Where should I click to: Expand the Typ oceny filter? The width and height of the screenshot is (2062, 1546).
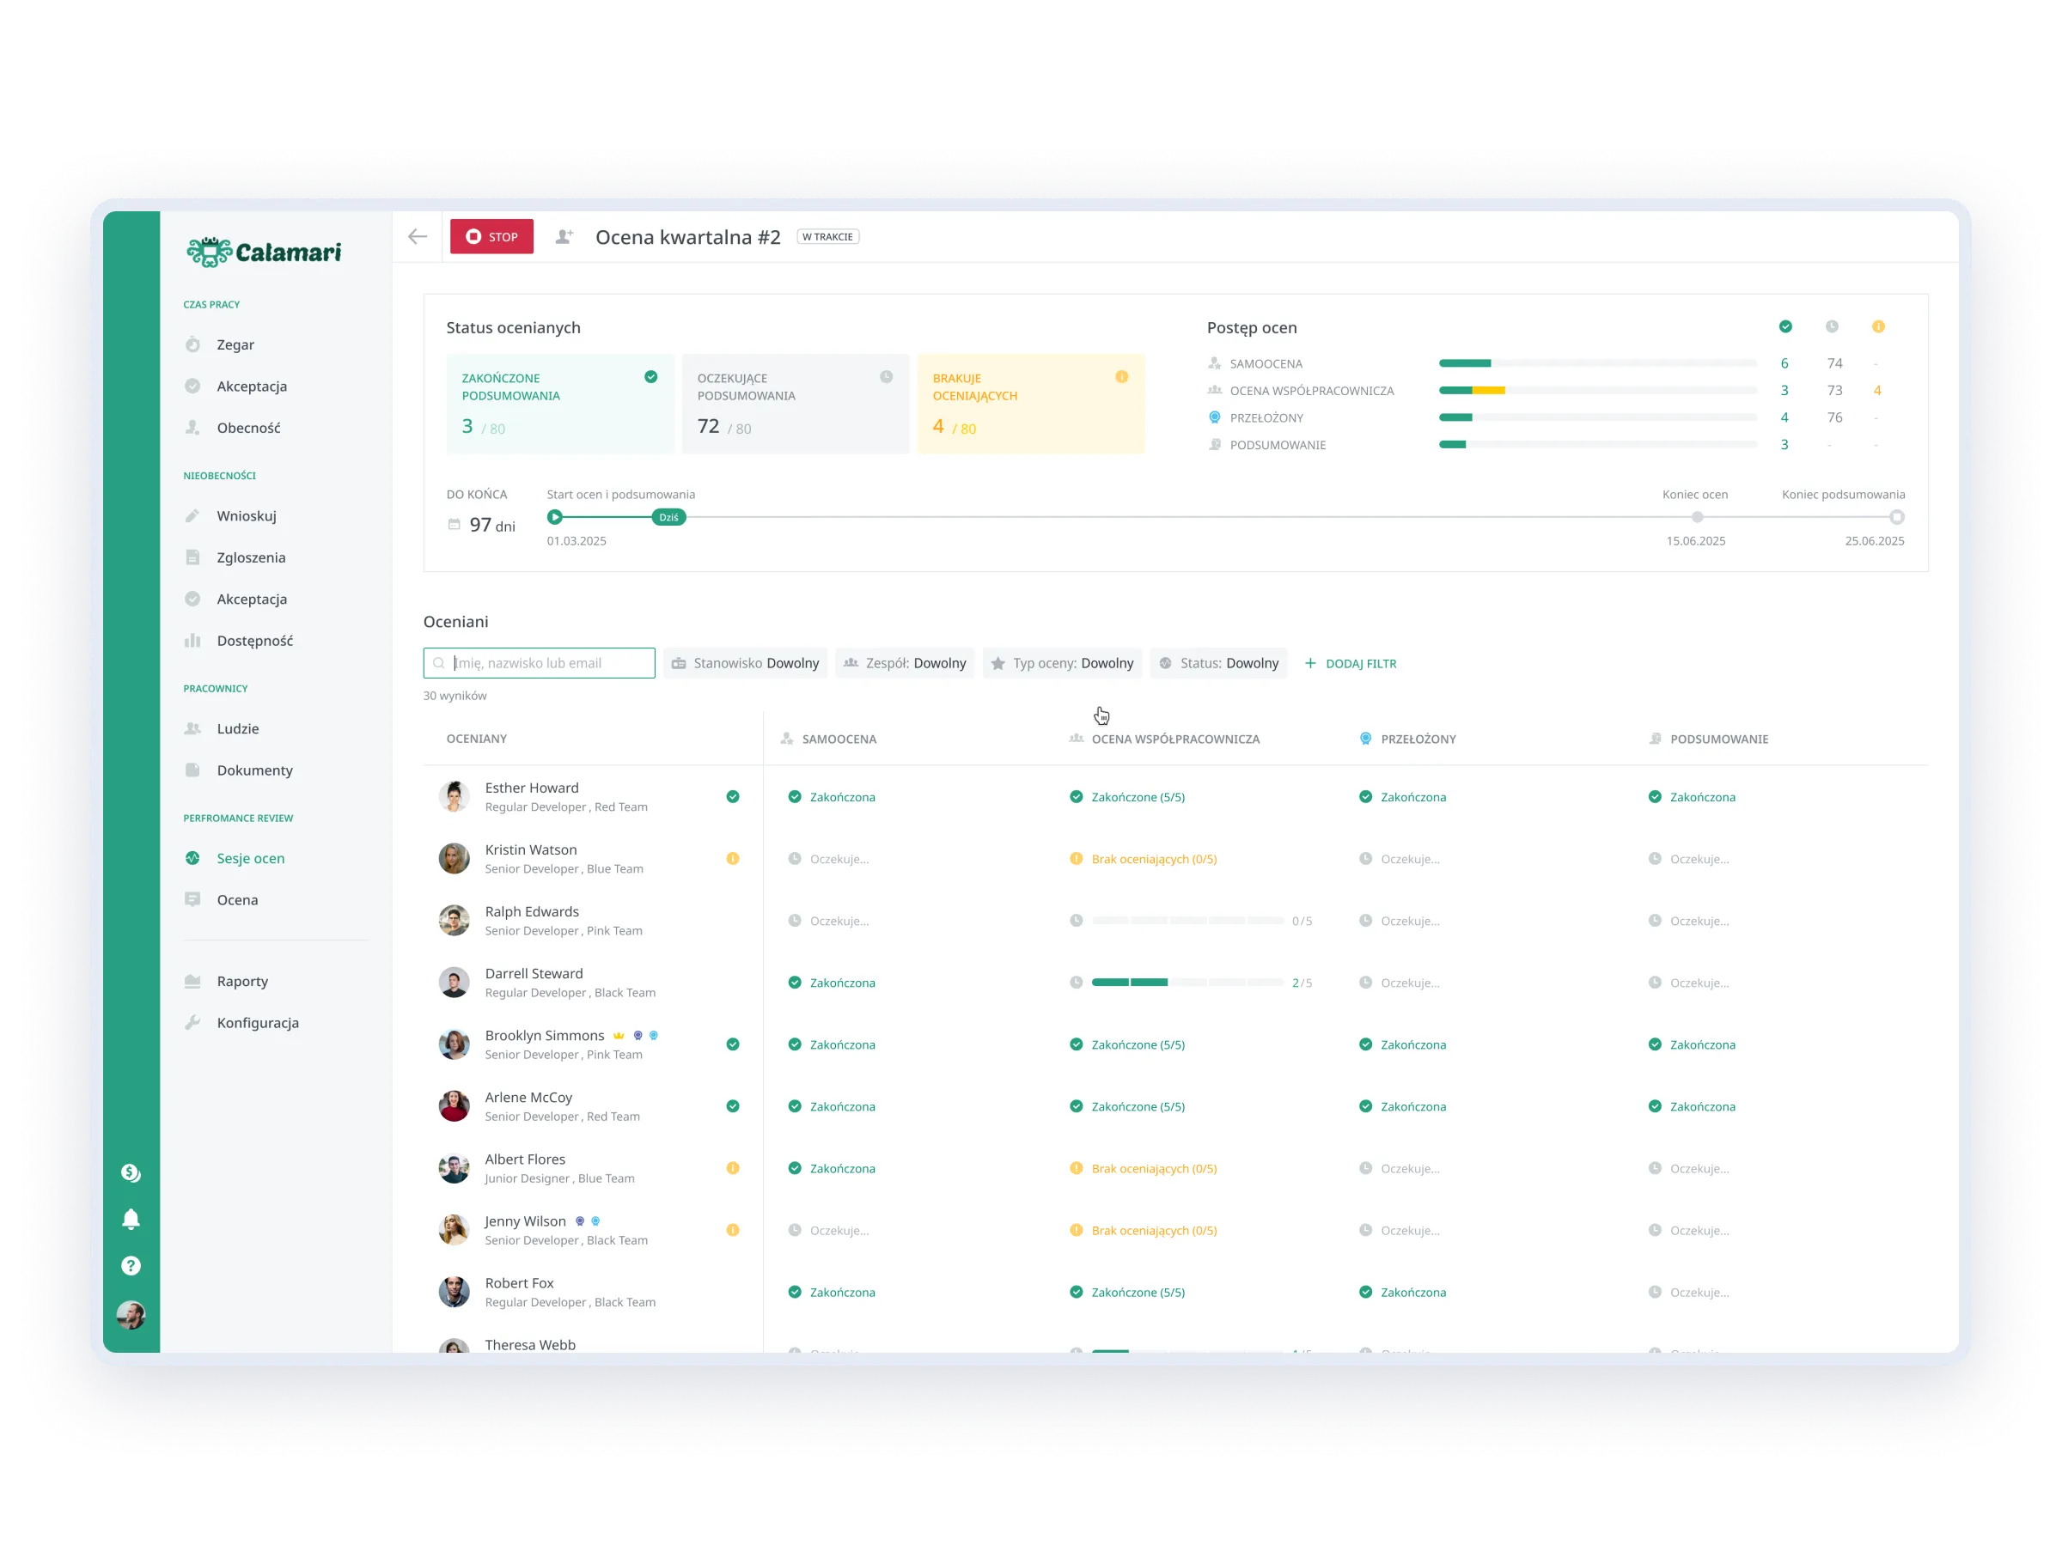click(x=1062, y=664)
